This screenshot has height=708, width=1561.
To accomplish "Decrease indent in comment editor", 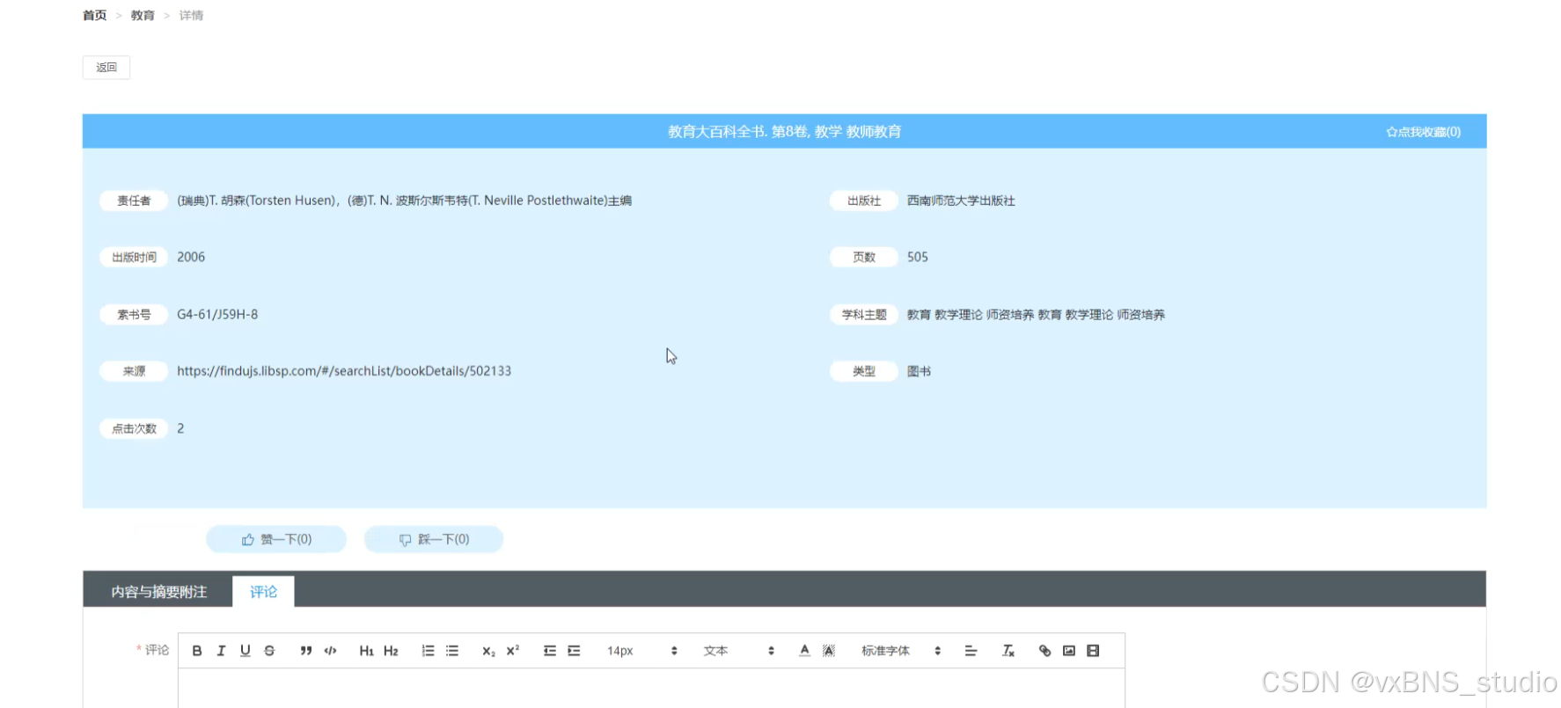I will [550, 651].
